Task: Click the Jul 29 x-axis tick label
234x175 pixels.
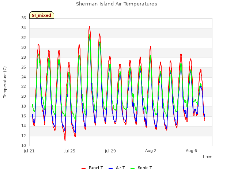Action: 110,151
